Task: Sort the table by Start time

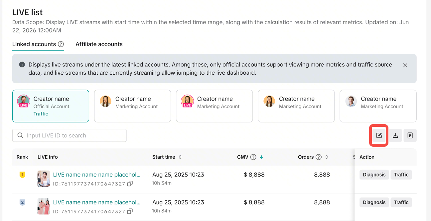Action: pos(180,157)
